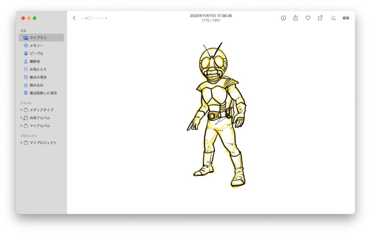Screen dimensions: 371x235
Task: Click the red close window button
Action: [x=23, y=18]
